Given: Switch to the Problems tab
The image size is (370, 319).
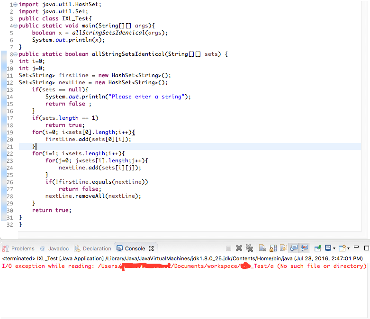Looking at the screenshot, I should [x=18, y=248].
